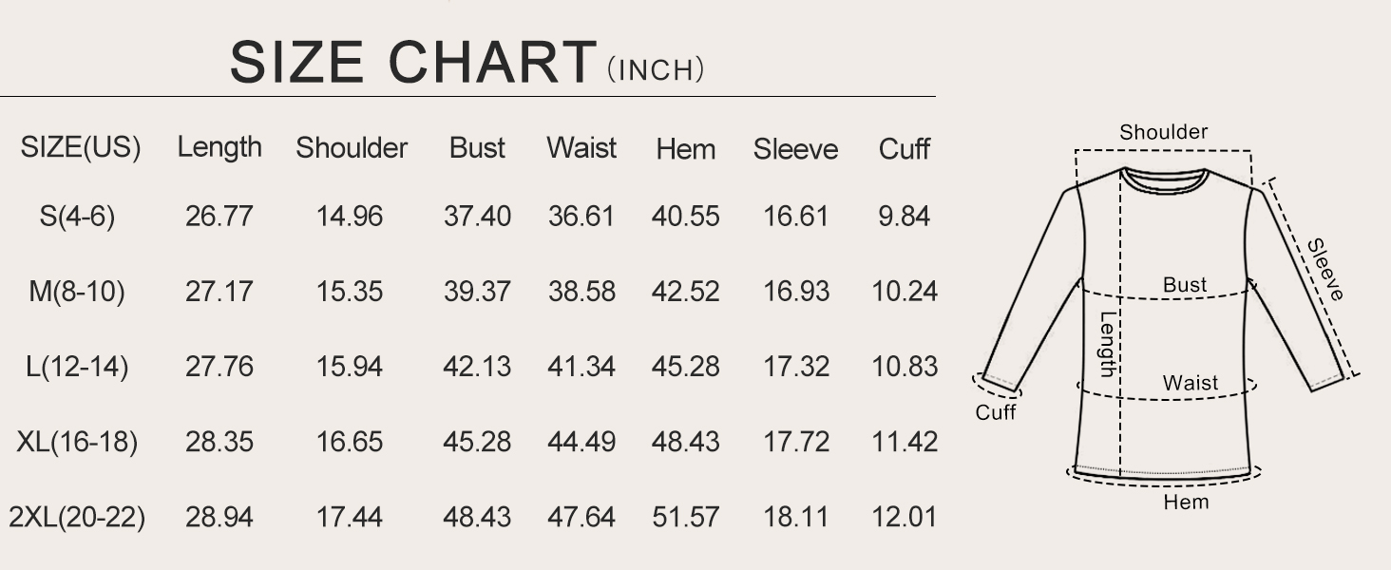Click the 16.65 shoulder value for XL
1391x570 pixels.
pyautogui.click(x=350, y=442)
